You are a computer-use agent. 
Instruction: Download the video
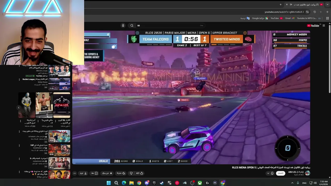pos(83,173)
